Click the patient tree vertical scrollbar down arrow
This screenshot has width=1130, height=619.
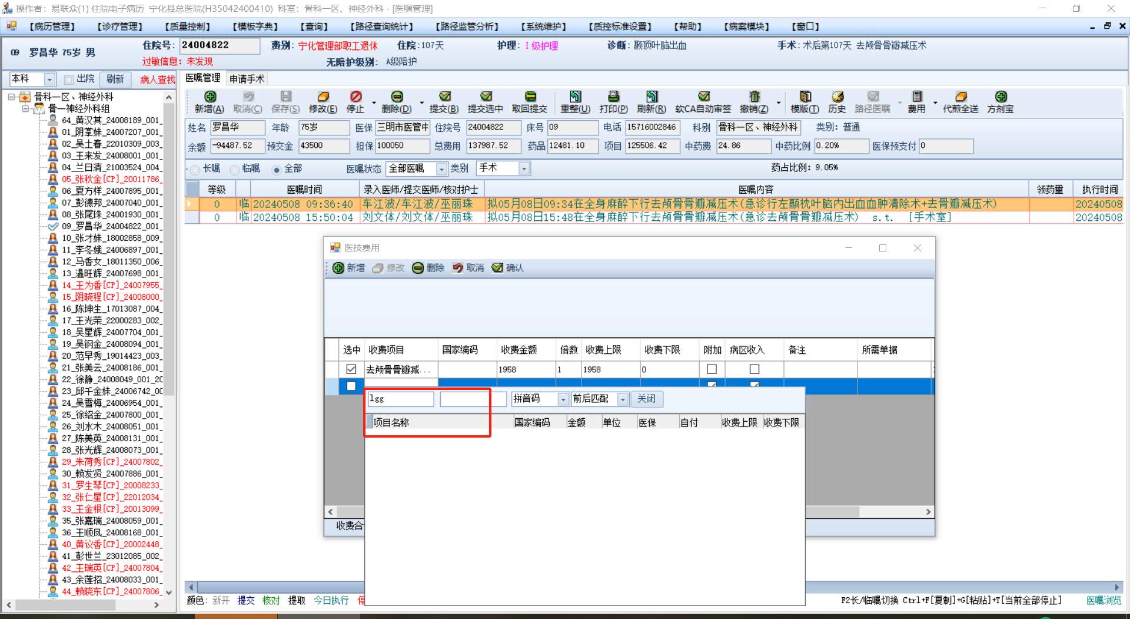tap(169, 592)
